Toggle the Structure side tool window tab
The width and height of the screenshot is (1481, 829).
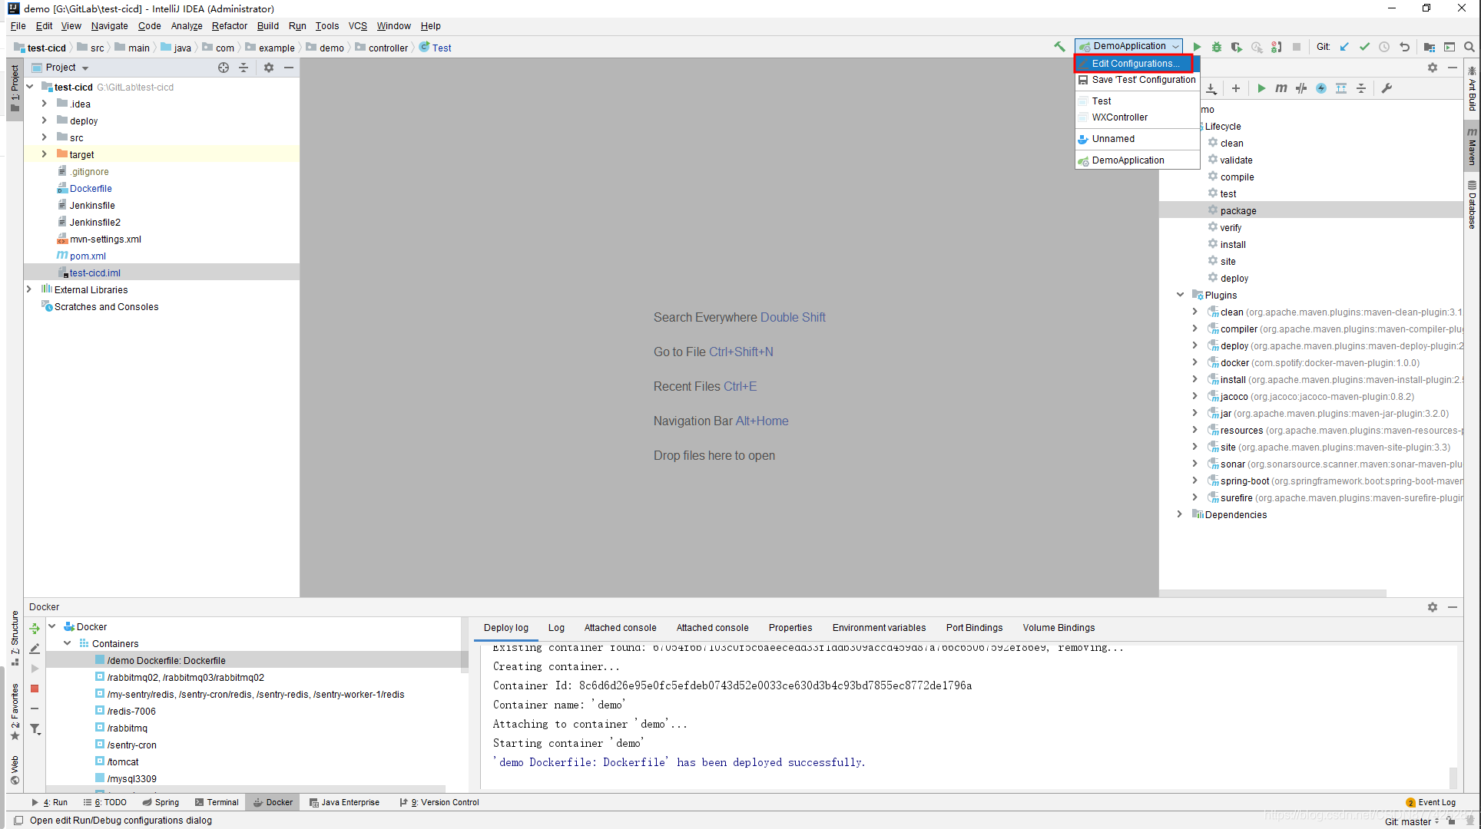(x=15, y=638)
